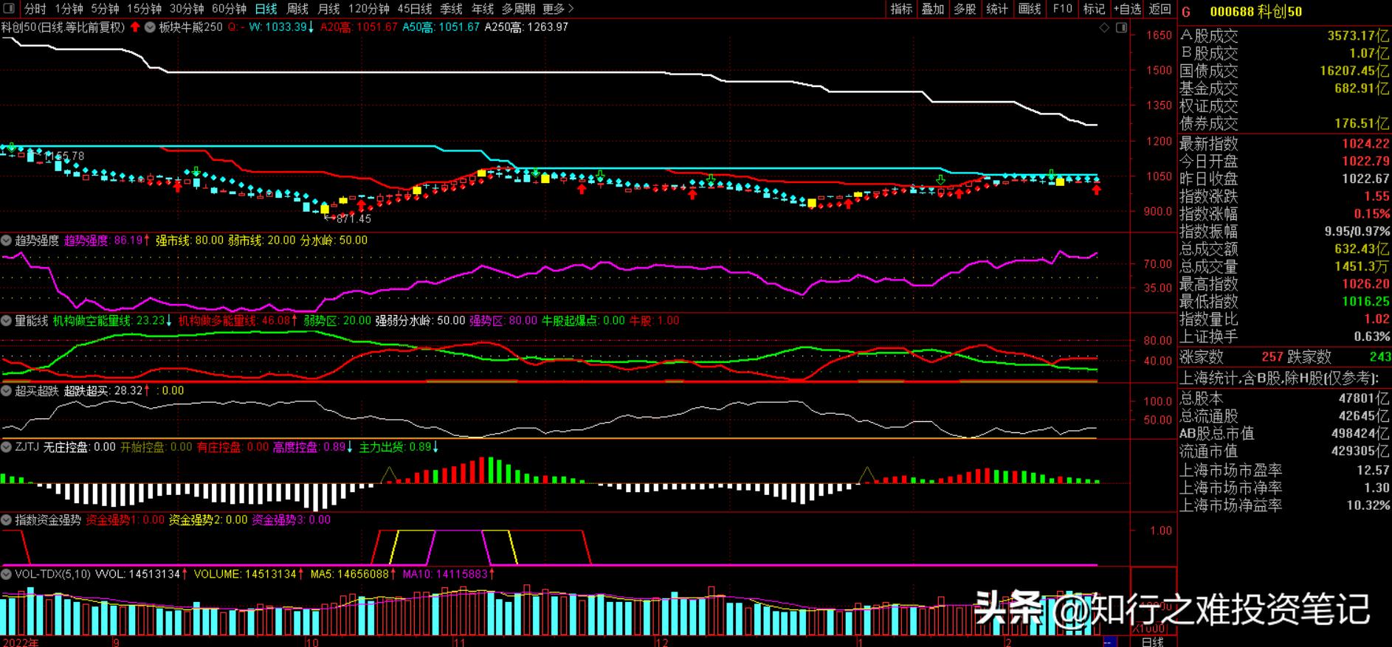The image size is (1392, 647).
Task: Open the 多股 multi-stock view
Action: coord(965,9)
